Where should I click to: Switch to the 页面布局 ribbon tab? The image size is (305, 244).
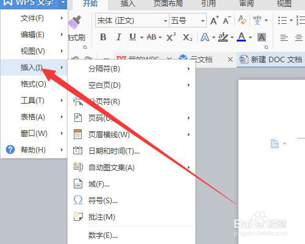(x=168, y=3)
